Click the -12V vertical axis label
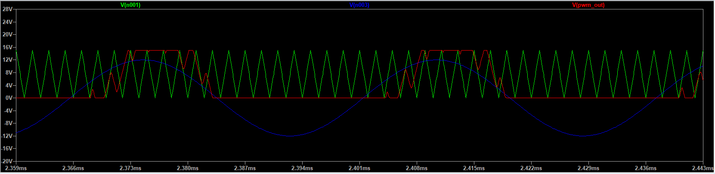The image size is (715, 174). pyautogui.click(x=6, y=136)
